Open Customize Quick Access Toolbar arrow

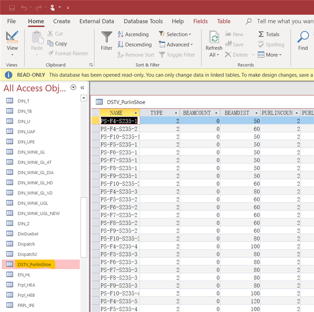point(68,8)
